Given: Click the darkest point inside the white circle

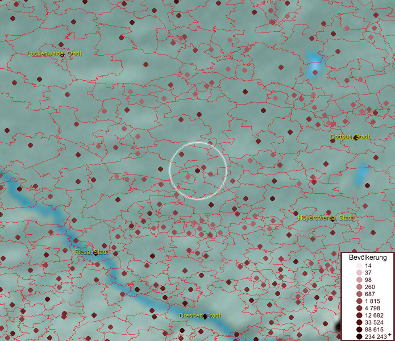Looking at the screenshot, I should point(198,170).
